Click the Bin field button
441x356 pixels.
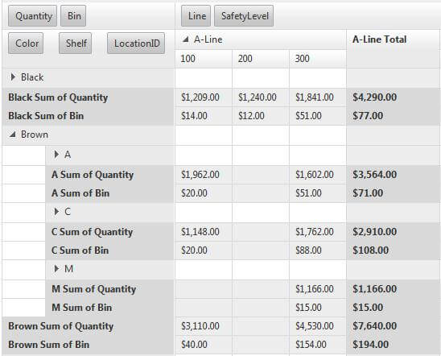[73, 16]
